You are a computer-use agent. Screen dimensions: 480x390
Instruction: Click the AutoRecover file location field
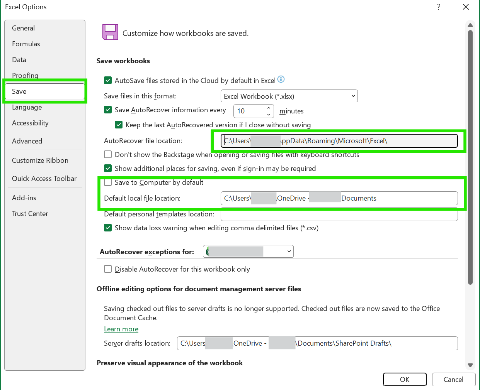click(x=339, y=141)
